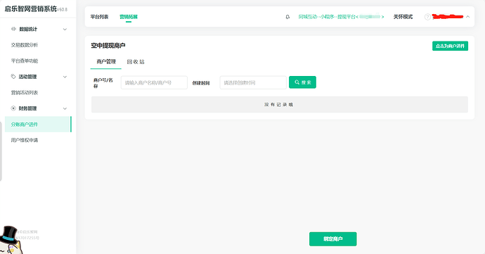
Task: Click the green 搜索 button
Action: (x=302, y=82)
